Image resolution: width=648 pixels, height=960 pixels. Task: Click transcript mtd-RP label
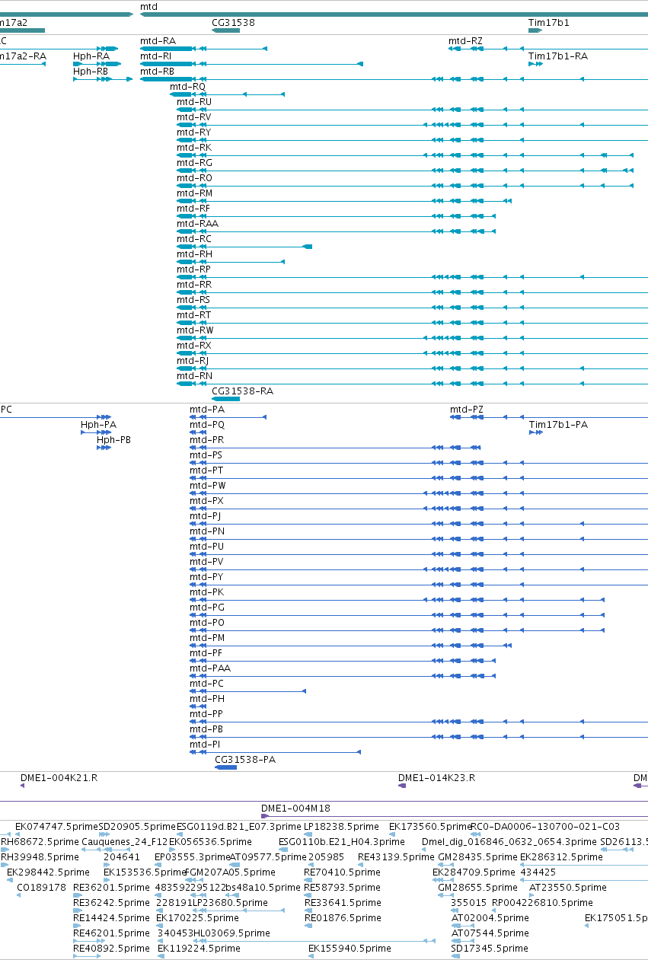pos(193,269)
